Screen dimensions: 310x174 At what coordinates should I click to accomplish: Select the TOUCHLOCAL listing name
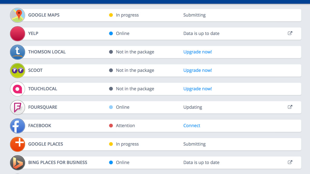pos(43,89)
